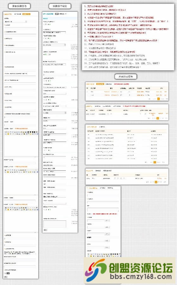Click the small gray icon in voter list row
Image resolution: width=177 pixels, height=285 pixels.
(x=108, y=114)
